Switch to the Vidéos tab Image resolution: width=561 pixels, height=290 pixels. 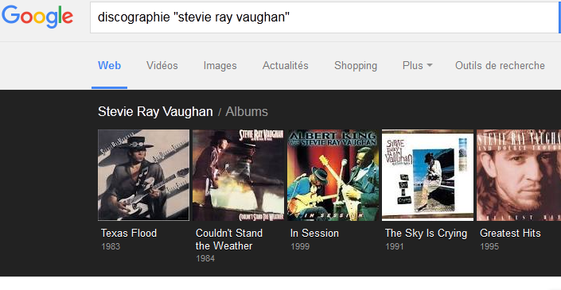(162, 66)
